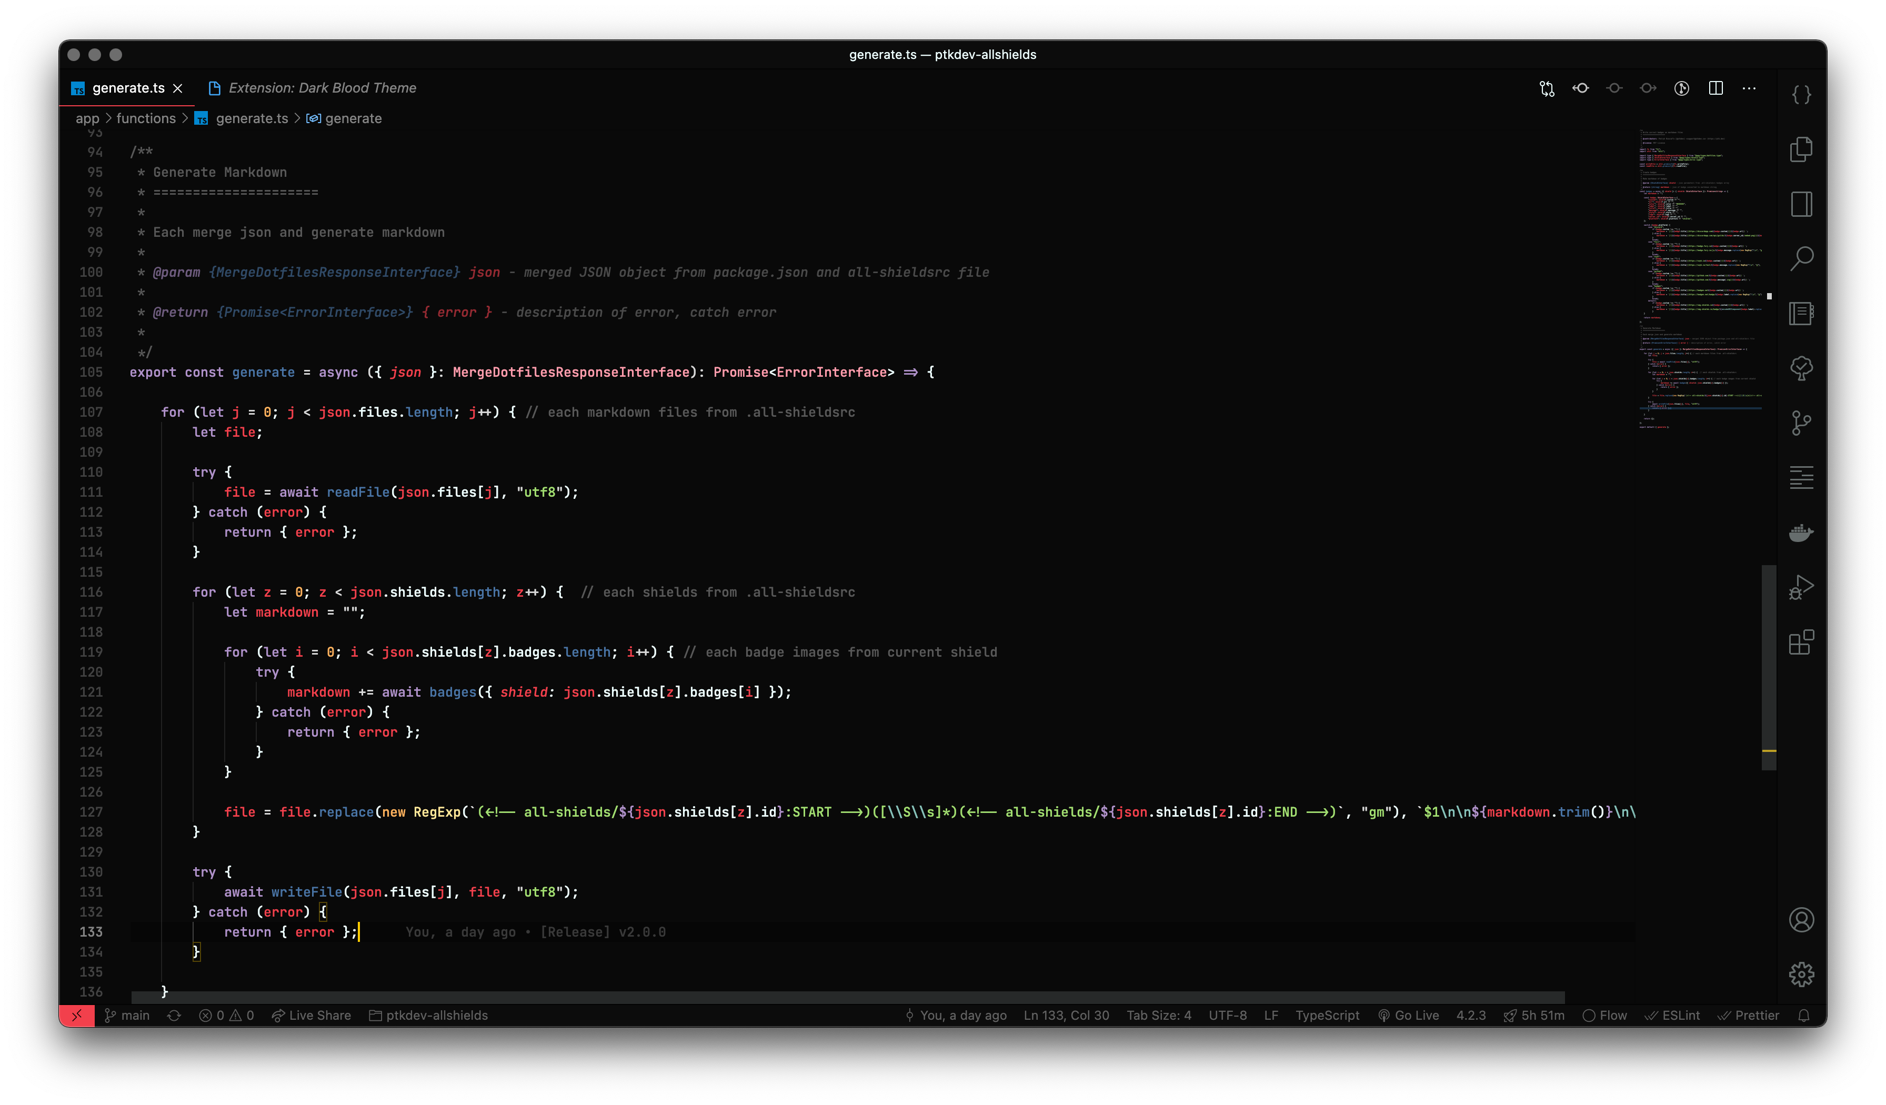Screen dimensions: 1886x1105
Task: Click the split editor icon
Action: coord(1716,88)
